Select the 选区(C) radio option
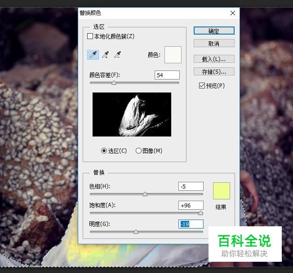Image resolution: width=293 pixels, height=273 pixels. [x=104, y=151]
